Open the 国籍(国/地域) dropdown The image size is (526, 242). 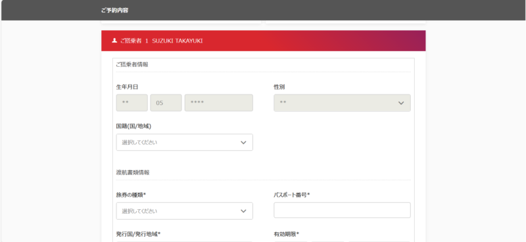pyautogui.click(x=185, y=142)
